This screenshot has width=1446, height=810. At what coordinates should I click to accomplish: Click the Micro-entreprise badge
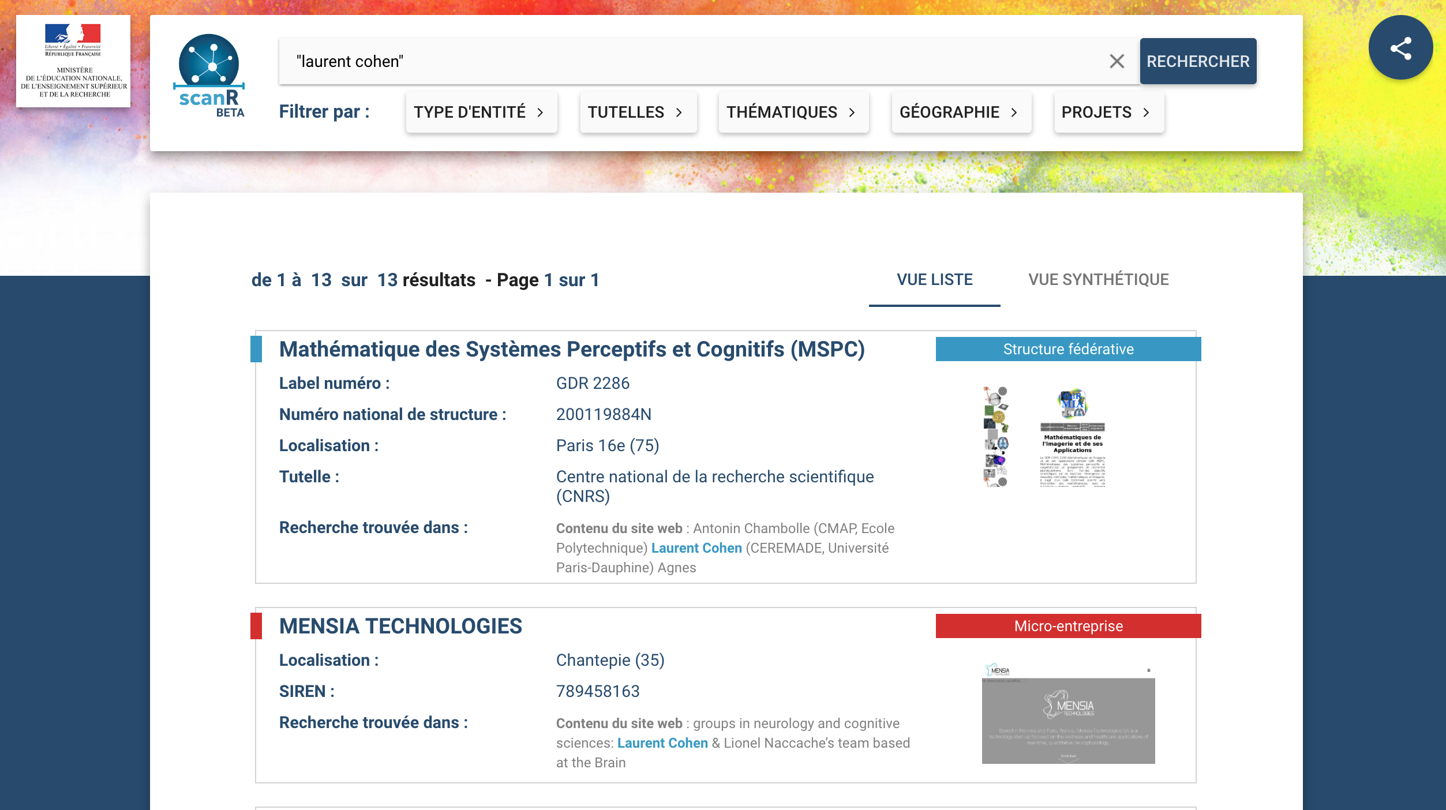click(1068, 626)
